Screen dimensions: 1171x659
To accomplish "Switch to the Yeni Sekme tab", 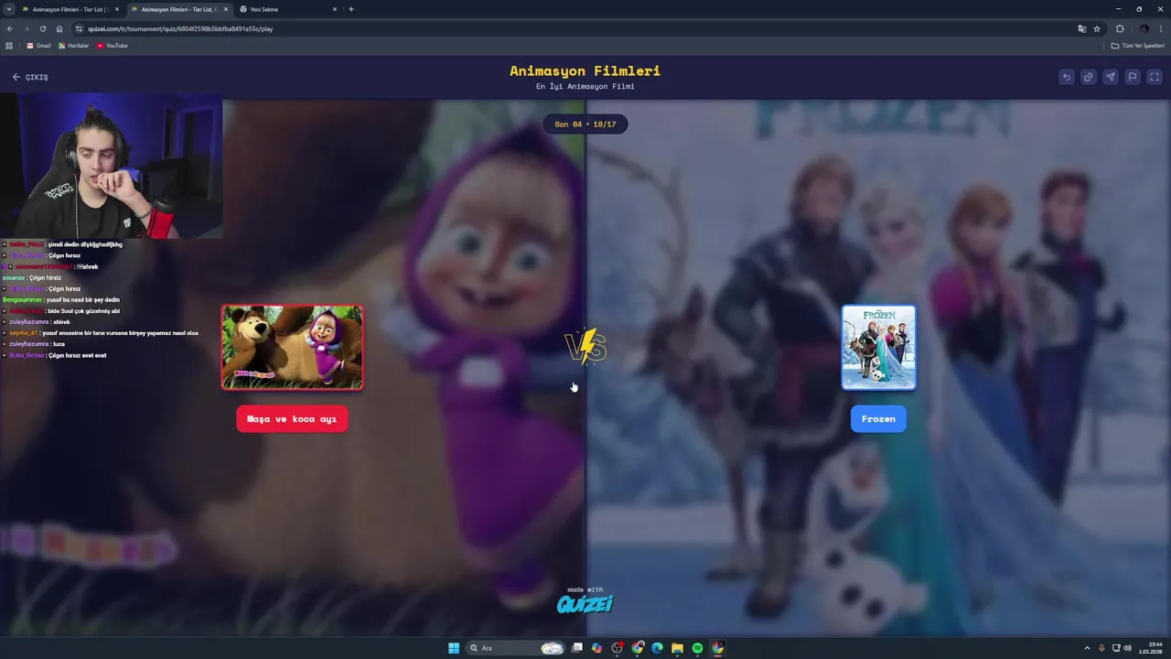I will pyautogui.click(x=284, y=9).
